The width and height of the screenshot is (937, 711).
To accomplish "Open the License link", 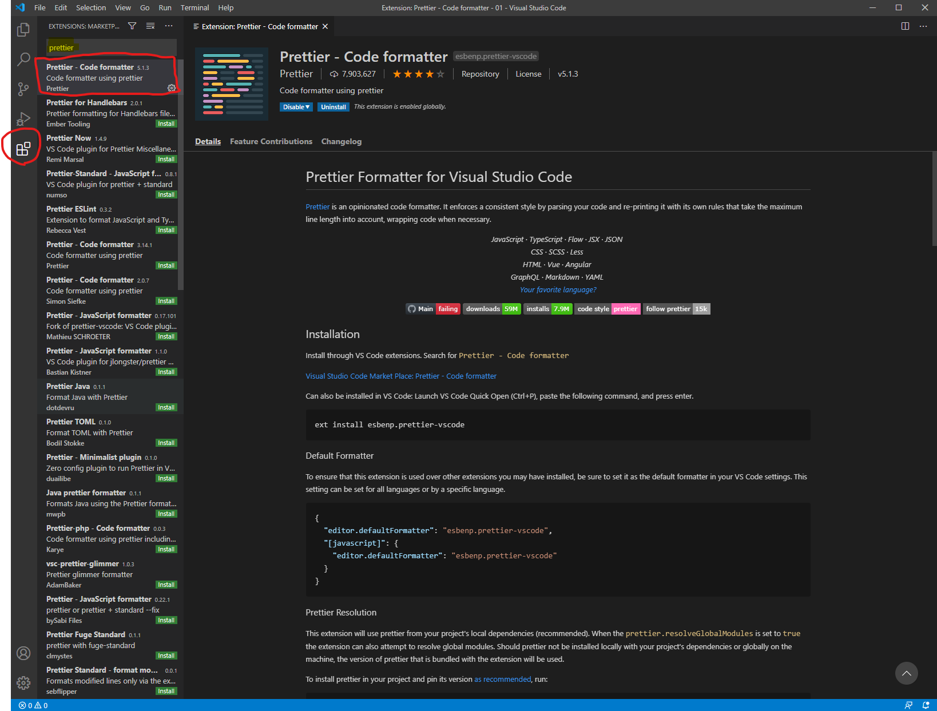I will coord(529,74).
